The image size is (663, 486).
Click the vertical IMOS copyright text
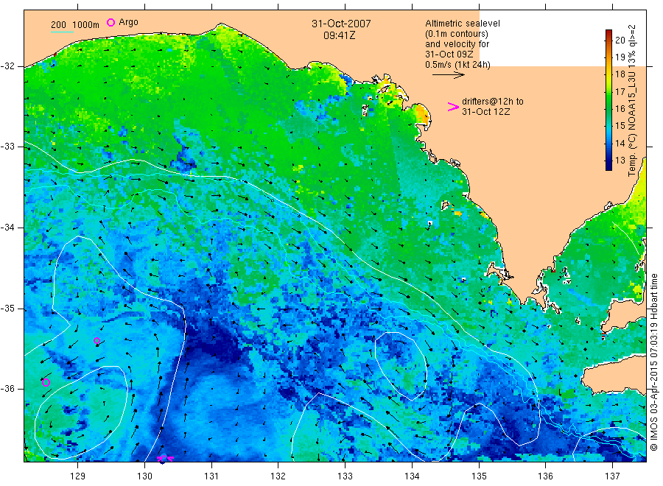coord(654,362)
